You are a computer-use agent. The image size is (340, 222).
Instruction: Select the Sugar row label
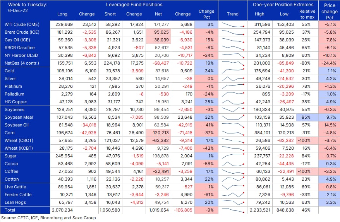(x=10, y=156)
